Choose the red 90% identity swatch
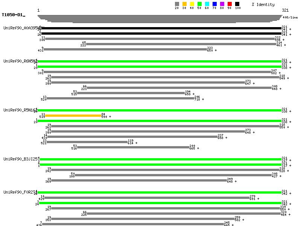The height and width of the screenshot is (226, 301). [x=230, y=4]
